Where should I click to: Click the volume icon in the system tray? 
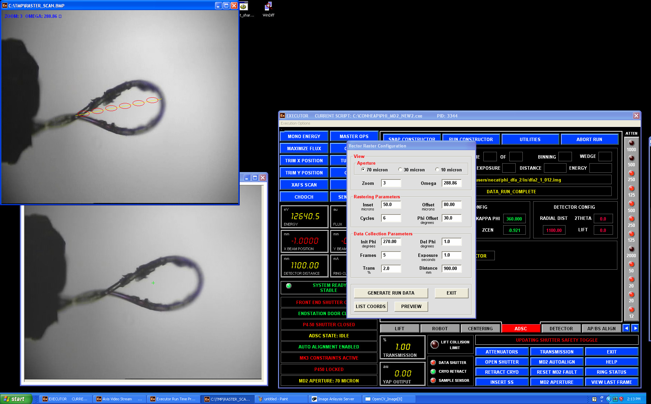615,399
